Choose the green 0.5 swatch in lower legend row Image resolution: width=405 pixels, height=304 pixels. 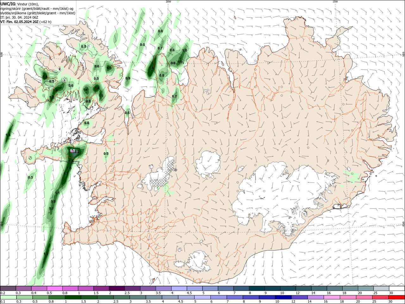pyautogui.click(x=40, y=297)
